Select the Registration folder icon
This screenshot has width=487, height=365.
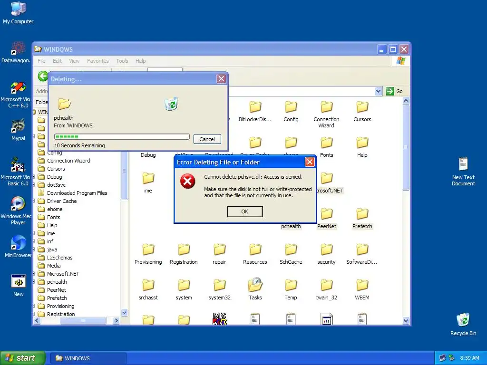tap(184, 250)
